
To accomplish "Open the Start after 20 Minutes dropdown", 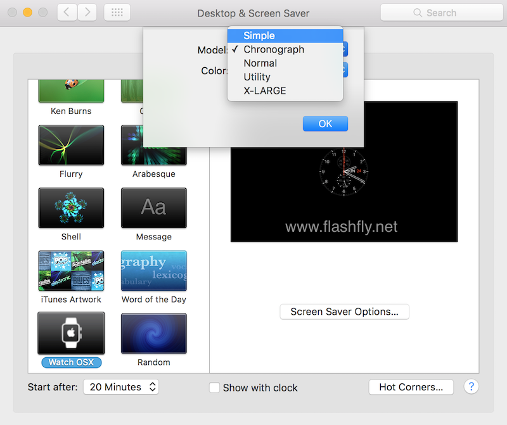I will pos(120,387).
